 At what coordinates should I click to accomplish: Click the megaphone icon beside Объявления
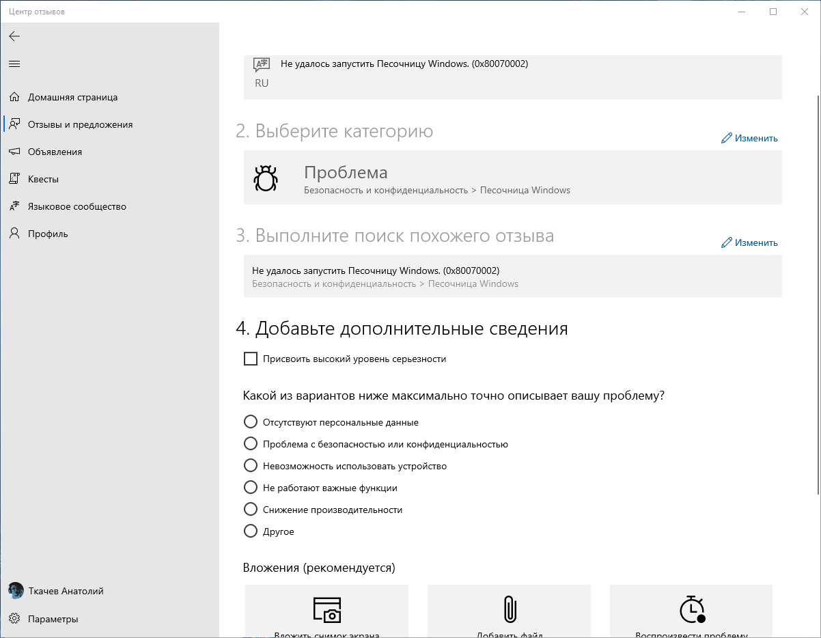click(14, 152)
